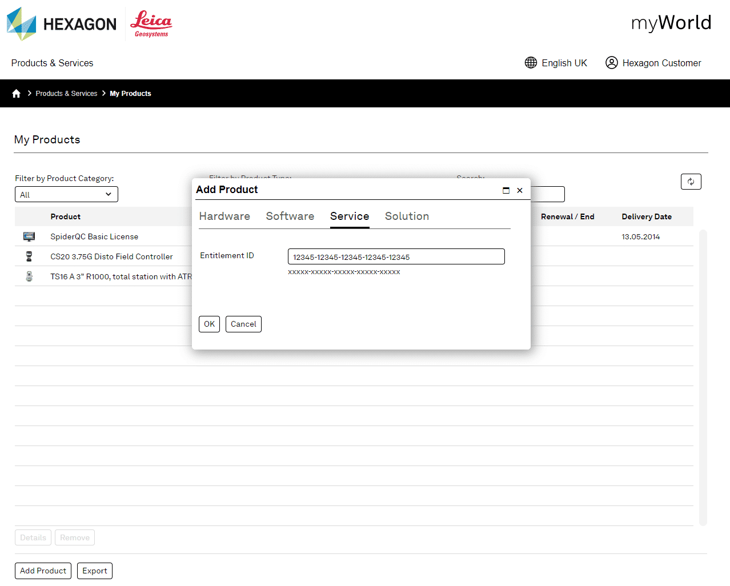Click the home icon in breadcrumb
Image resolution: width=730 pixels, height=586 pixels.
click(16, 94)
